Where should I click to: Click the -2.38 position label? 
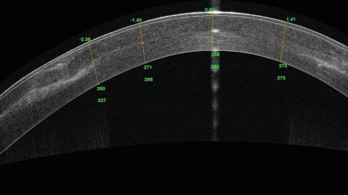[85, 39]
